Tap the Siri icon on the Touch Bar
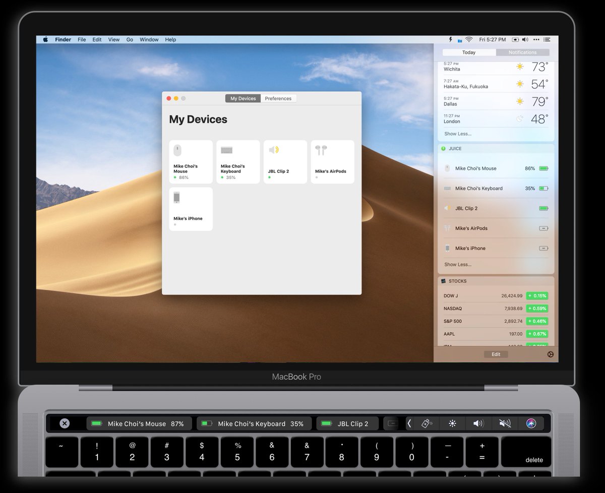This screenshot has height=493, width=605. [531, 423]
